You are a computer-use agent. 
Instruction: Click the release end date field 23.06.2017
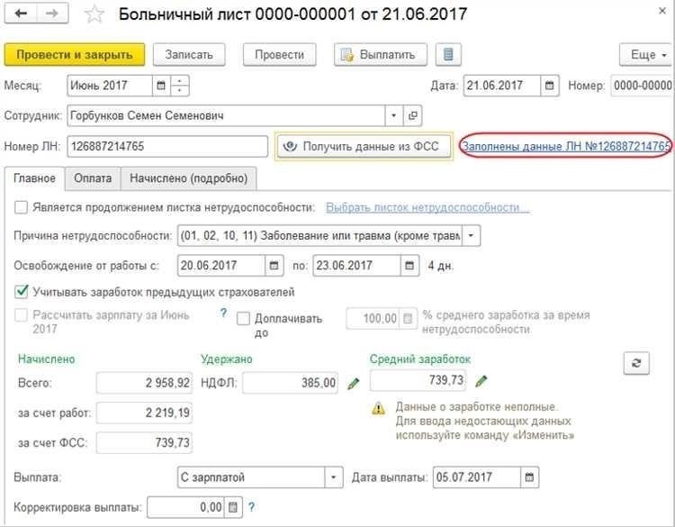[x=357, y=266]
